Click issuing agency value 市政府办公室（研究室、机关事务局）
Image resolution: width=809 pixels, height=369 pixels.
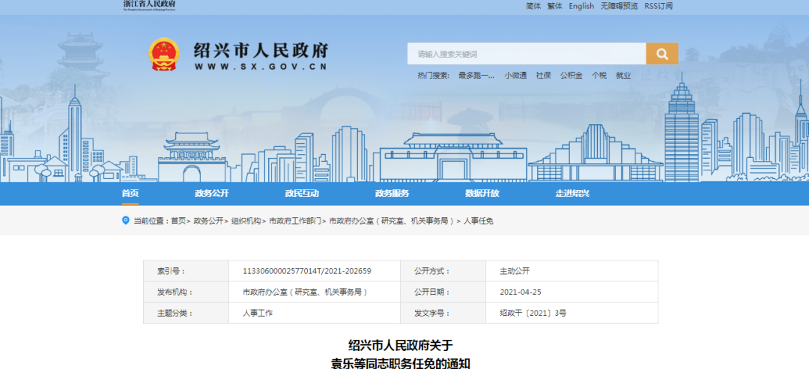(306, 292)
